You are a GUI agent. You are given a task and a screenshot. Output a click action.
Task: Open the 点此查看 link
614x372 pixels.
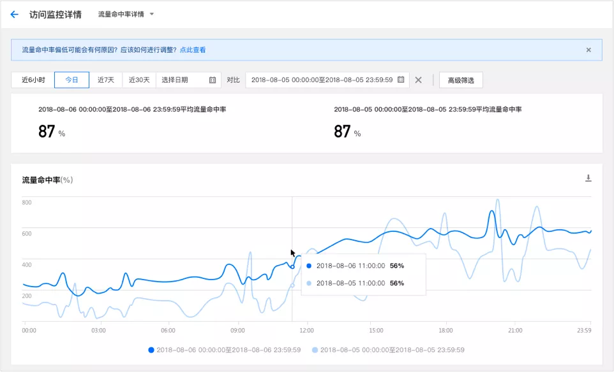tap(192, 50)
